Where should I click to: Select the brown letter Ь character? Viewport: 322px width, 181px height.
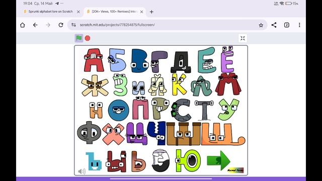(x=139, y=161)
